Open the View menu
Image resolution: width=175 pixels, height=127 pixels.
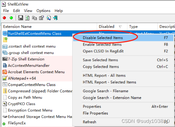28,11
